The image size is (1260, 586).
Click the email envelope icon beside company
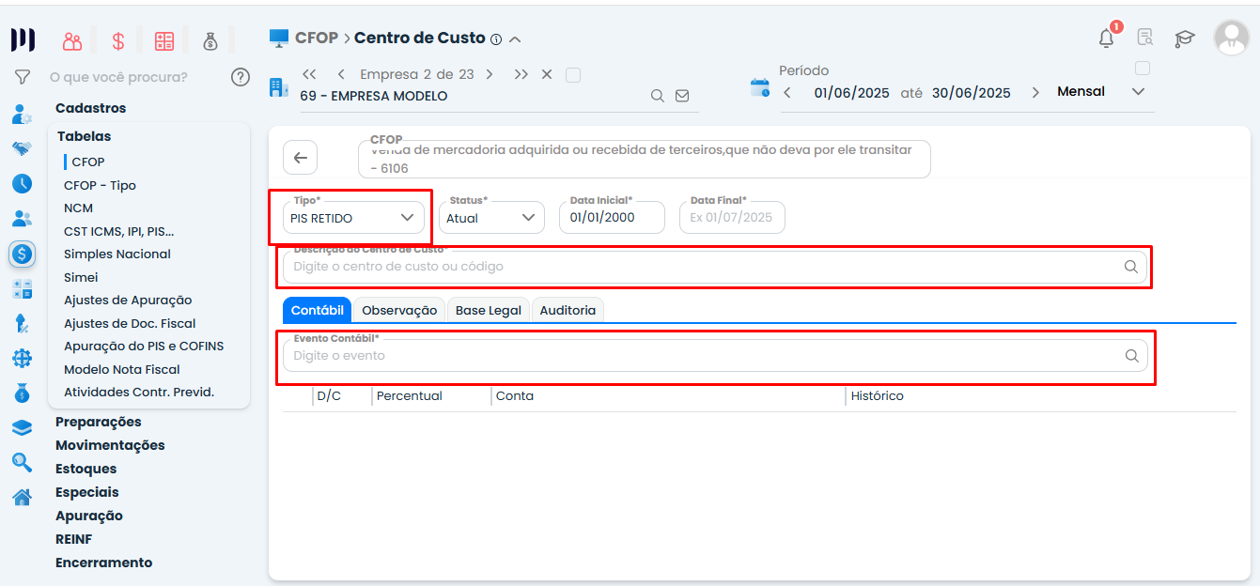click(x=682, y=96)
